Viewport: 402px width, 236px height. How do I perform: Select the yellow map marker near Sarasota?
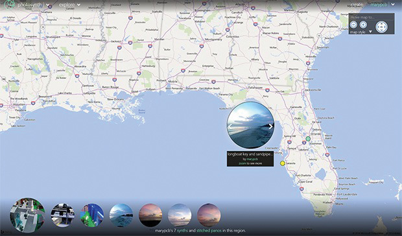[282, 163]
